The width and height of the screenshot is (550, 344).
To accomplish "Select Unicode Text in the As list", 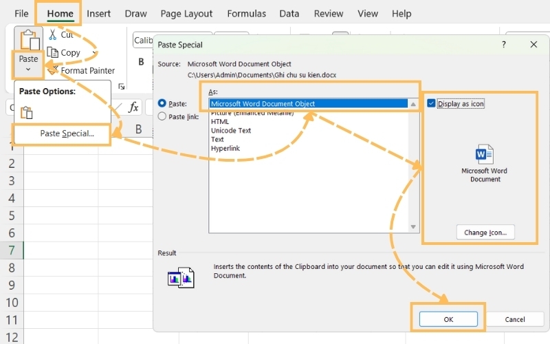I will pyautogui.click(x=231, y=130).
